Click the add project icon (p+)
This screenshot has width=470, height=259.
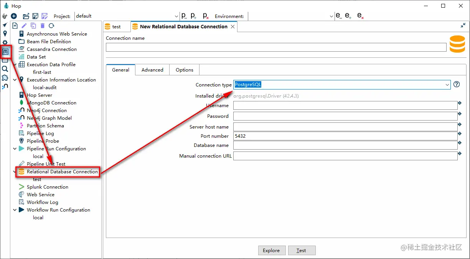point(194,16)
